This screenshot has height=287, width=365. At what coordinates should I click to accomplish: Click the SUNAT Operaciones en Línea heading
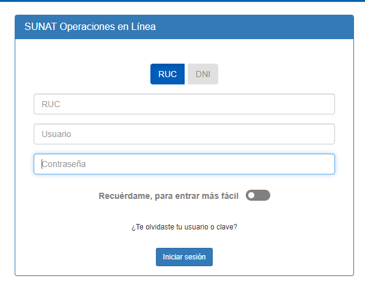90,26
